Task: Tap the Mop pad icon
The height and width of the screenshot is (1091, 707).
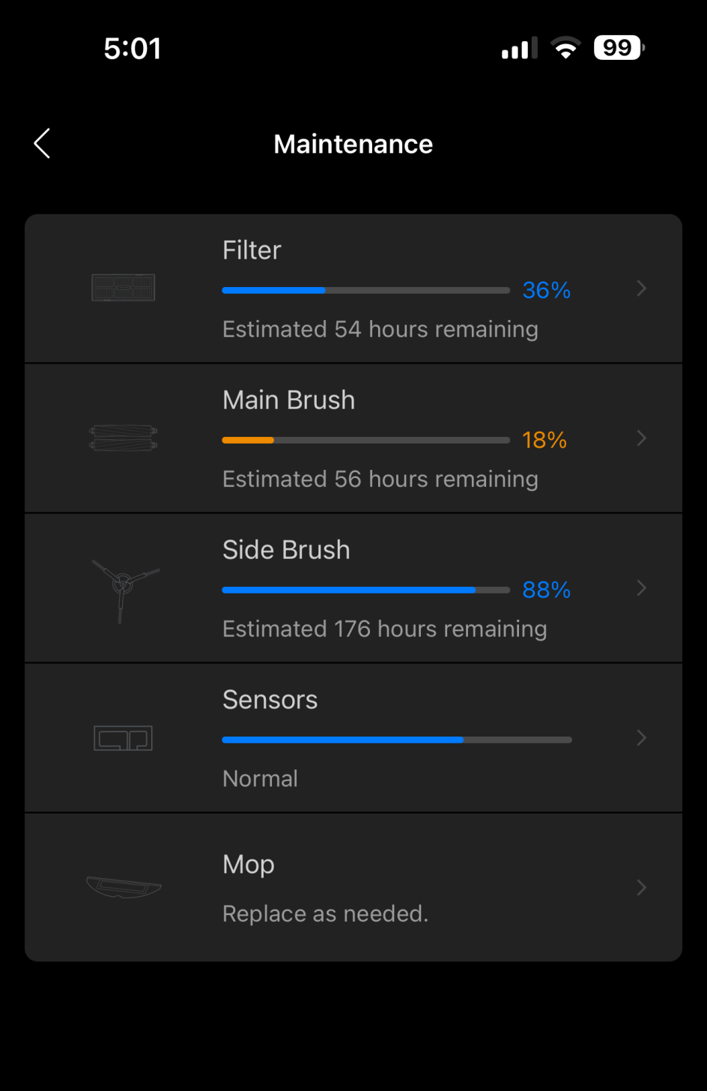Action: 124,887
